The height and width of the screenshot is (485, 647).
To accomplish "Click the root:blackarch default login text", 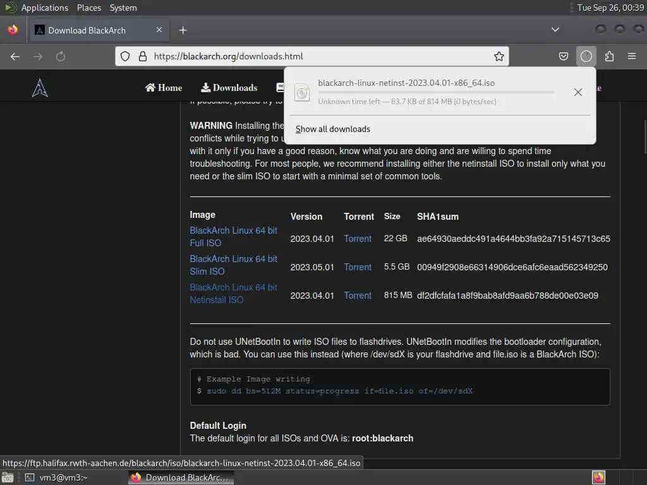I will coord(382,438).
